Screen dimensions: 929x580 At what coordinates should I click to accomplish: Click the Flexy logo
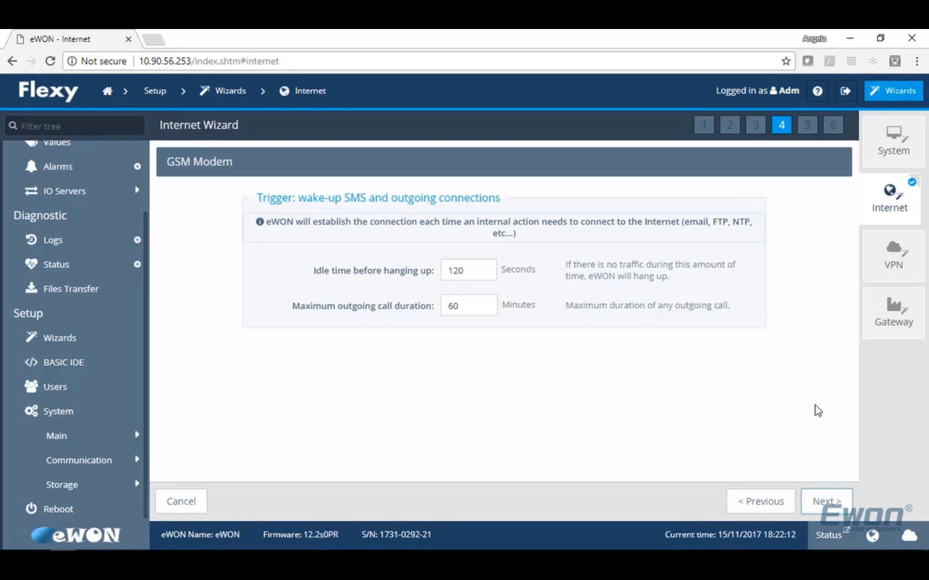pos(48,90)
